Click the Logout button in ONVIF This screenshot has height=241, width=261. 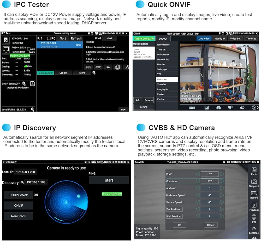coord(163,39)
